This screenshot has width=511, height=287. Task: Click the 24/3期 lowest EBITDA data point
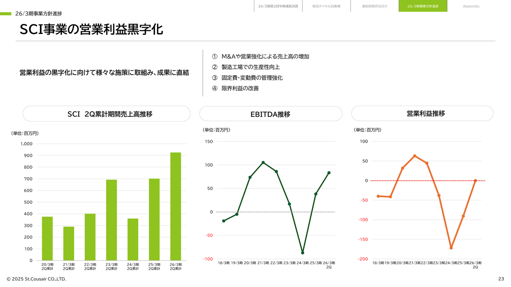(x=303, y=253)
